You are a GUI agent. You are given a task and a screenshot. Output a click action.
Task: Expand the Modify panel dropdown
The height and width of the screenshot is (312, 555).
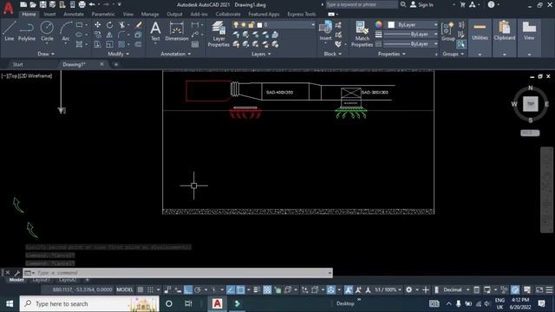point(118,54)
